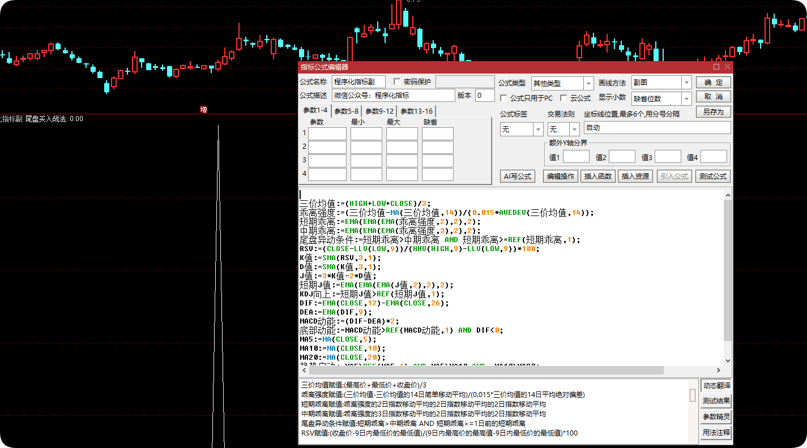Launch the AI写公式 assistant

pos(518,176)
